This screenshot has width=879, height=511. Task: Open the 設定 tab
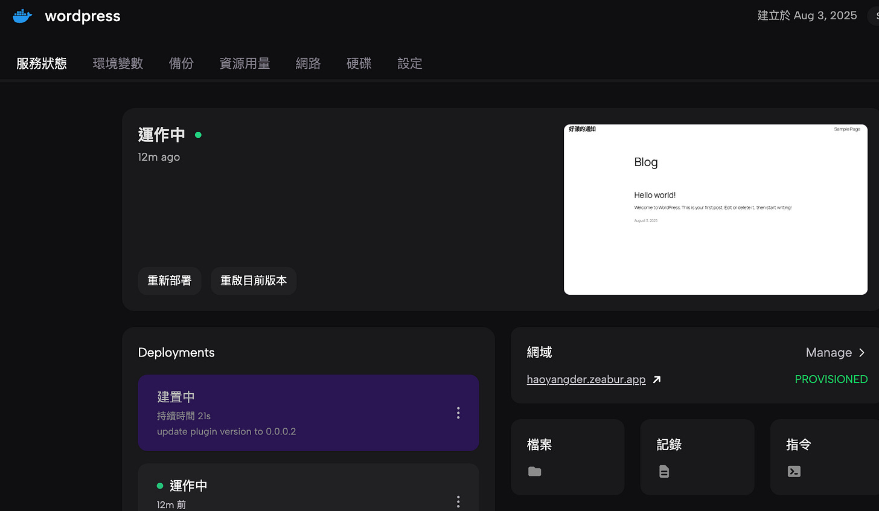pyautogui.click(x=409, y=63)
